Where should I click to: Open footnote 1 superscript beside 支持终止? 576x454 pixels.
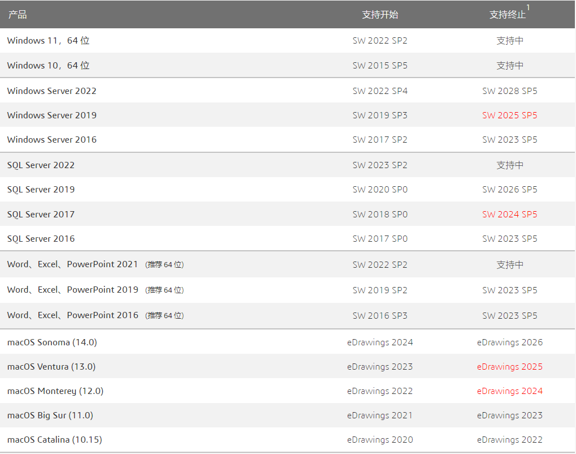[x=528, y=7]
